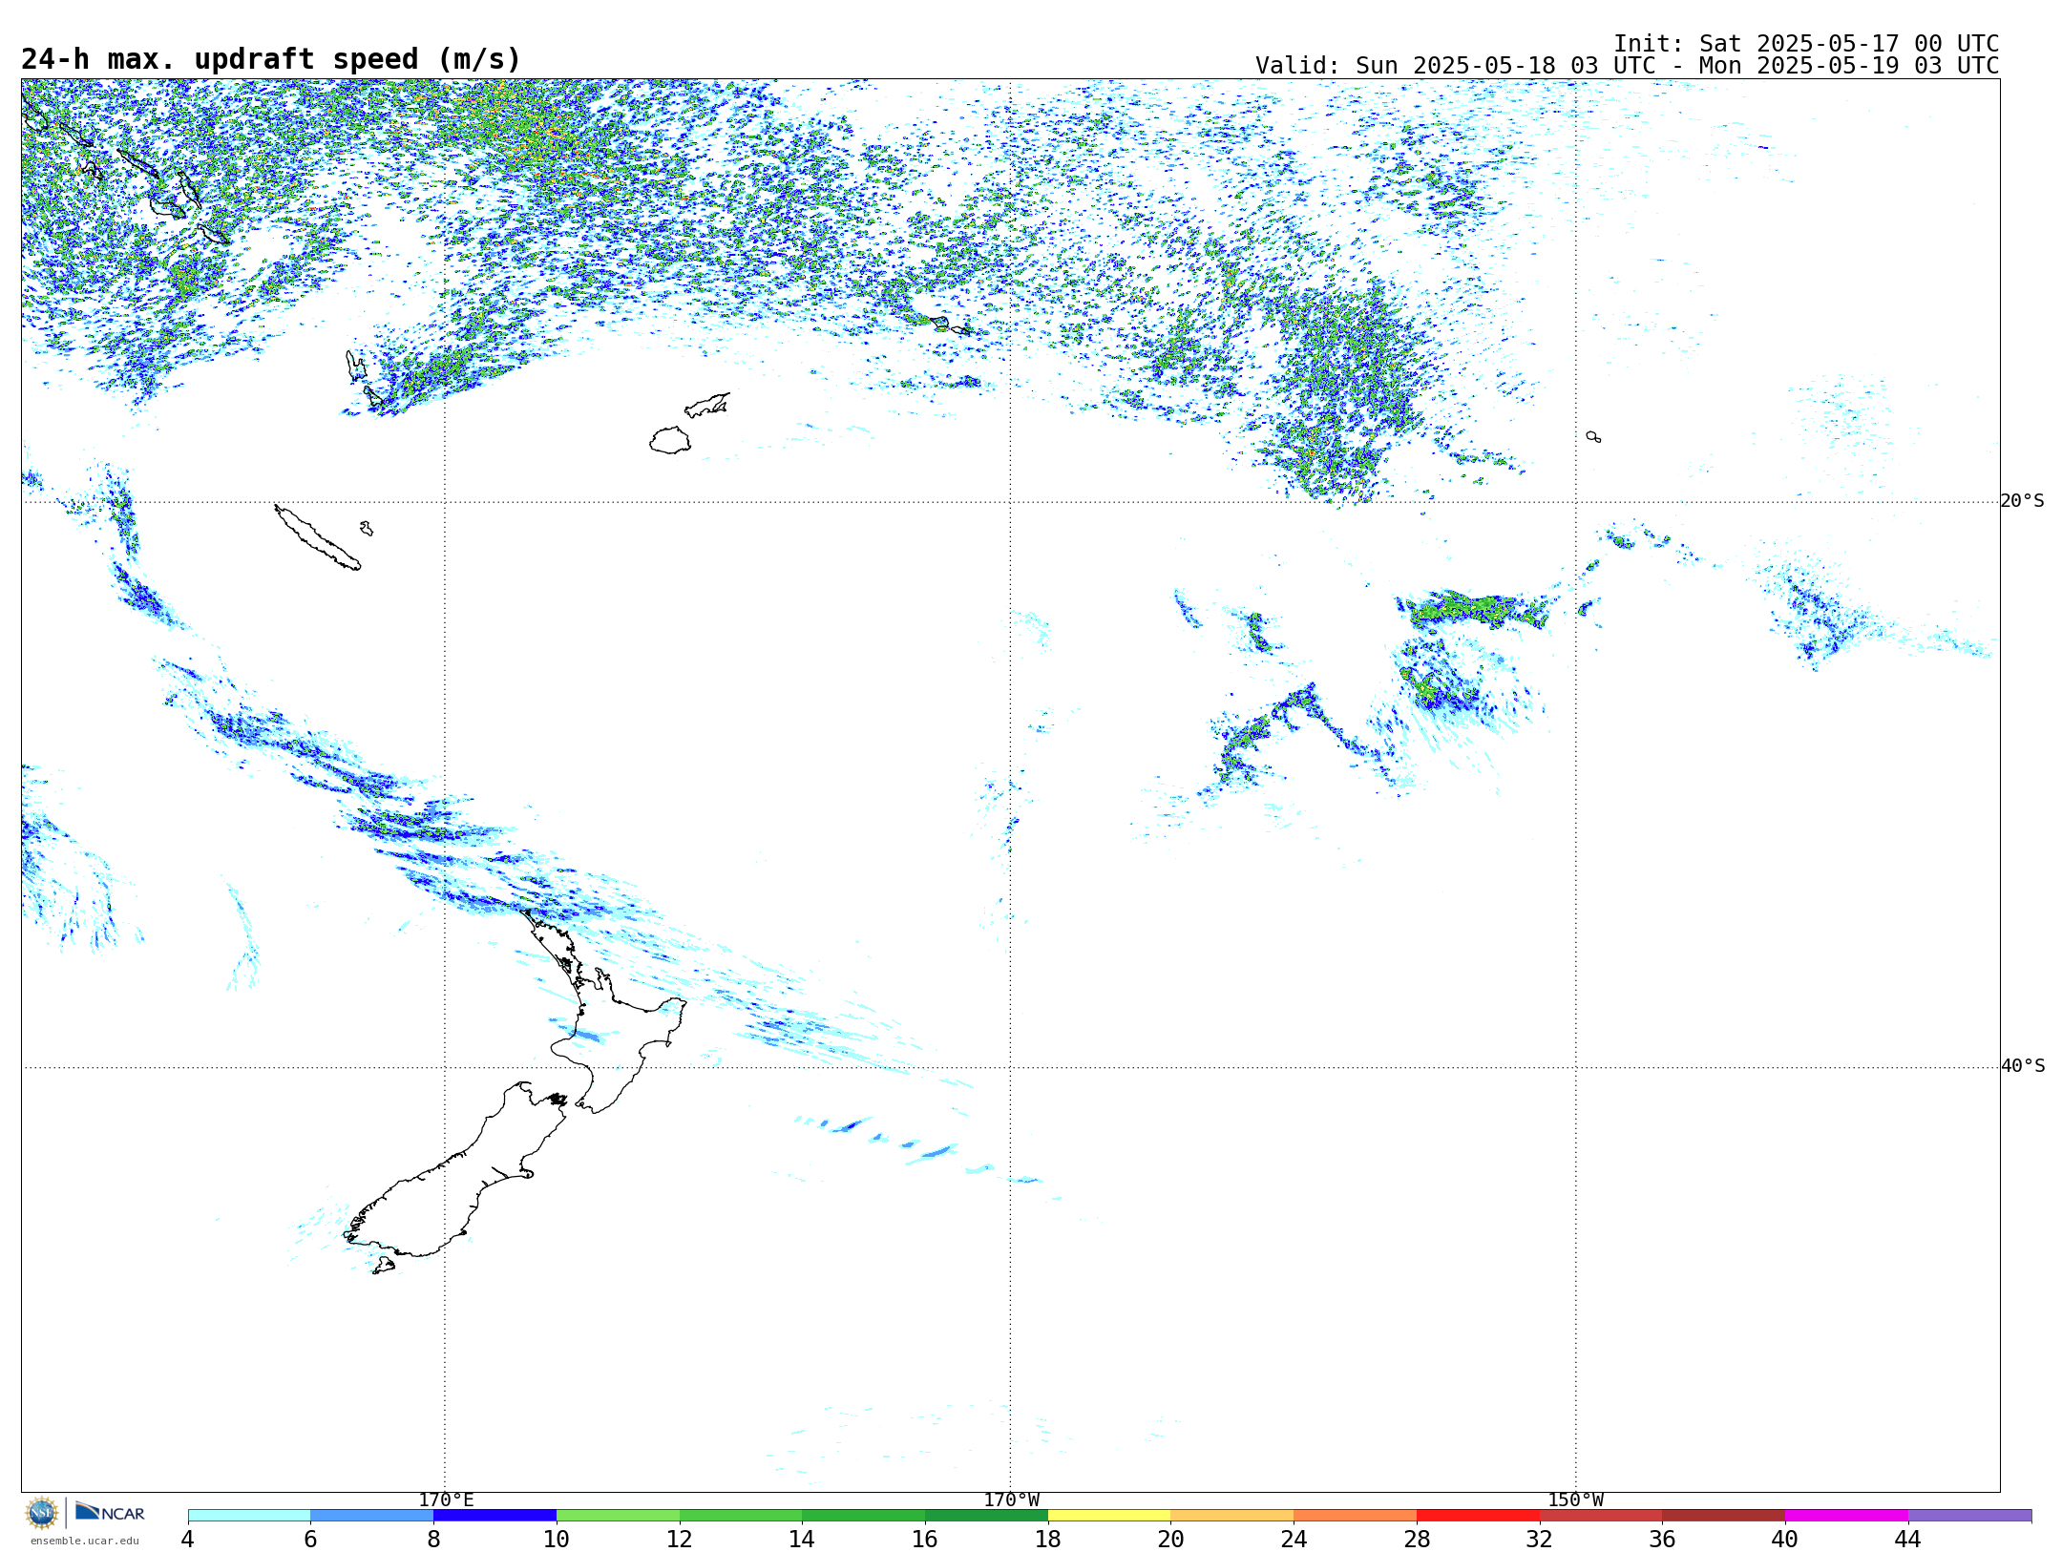
Task: Pick the dark brown-red 36–40 colorbar swatch
Action: tap(1723, 1515)
